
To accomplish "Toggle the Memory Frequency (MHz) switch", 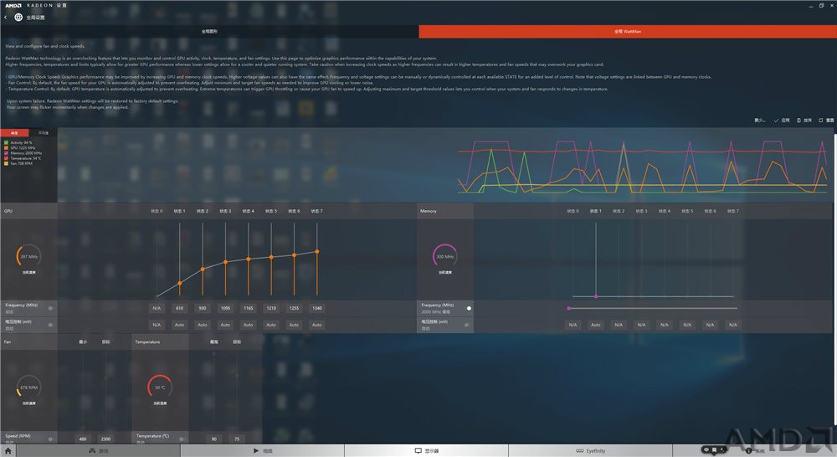I will coord(469,308).
